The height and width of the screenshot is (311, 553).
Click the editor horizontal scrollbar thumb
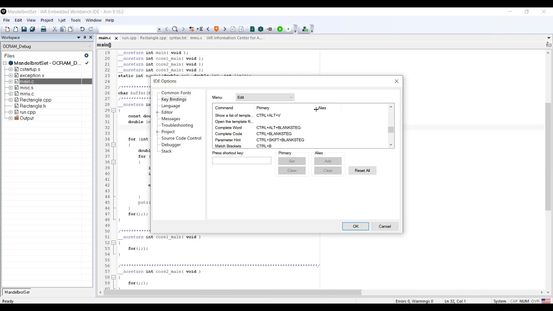coord(233,292)
